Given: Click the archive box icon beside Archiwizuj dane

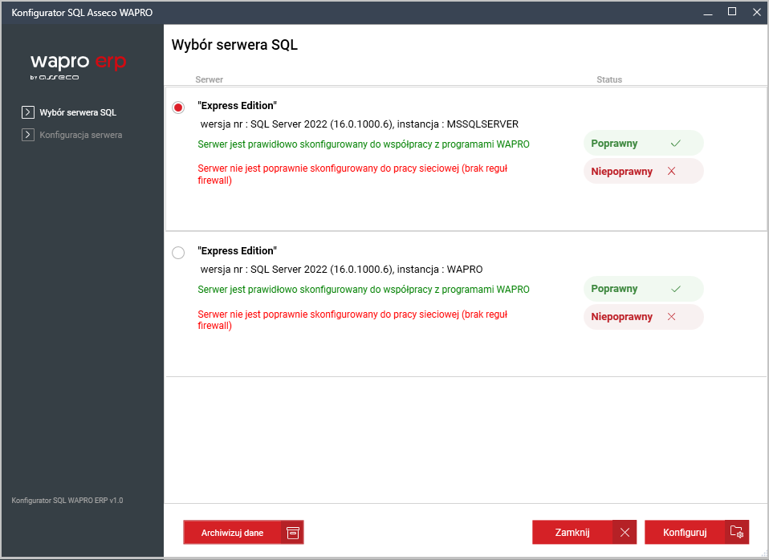Looking at the screenshot, I should coord(292,533).
